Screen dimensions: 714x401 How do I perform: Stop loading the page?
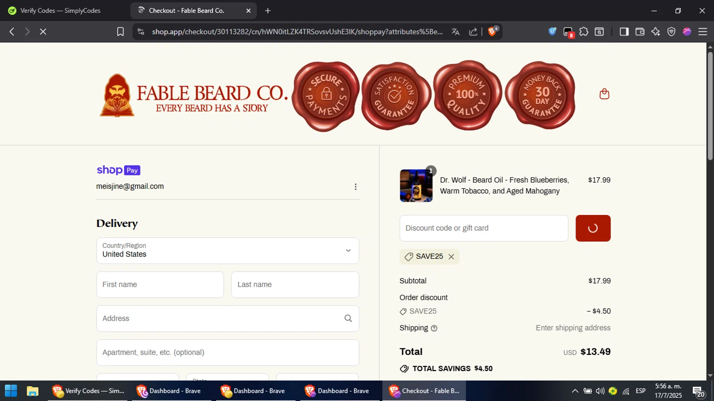pyautogui.click(x=43, y=31)
